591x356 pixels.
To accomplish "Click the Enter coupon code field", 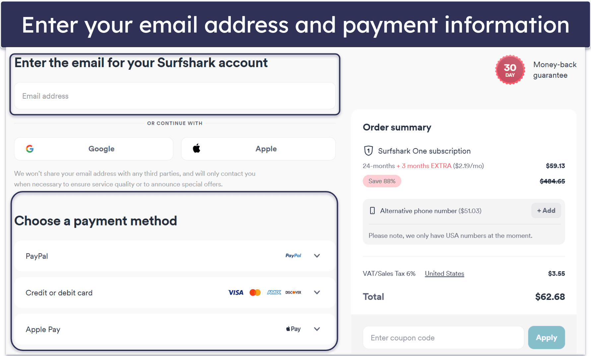I will (443, 338).
